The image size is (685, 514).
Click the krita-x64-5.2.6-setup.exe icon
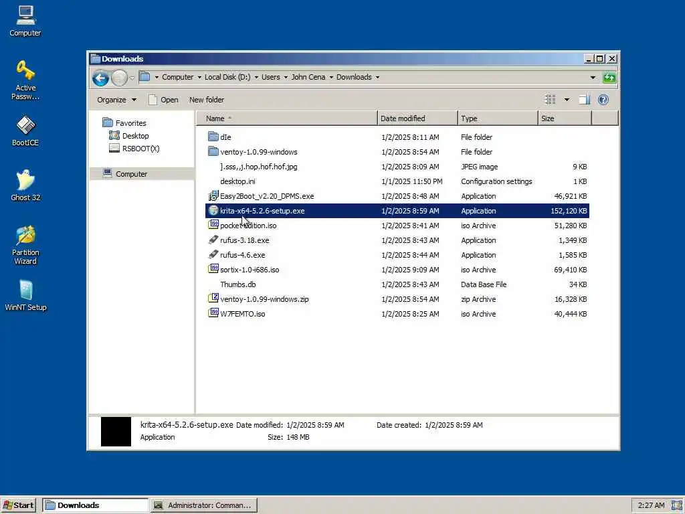pos(213,210)
